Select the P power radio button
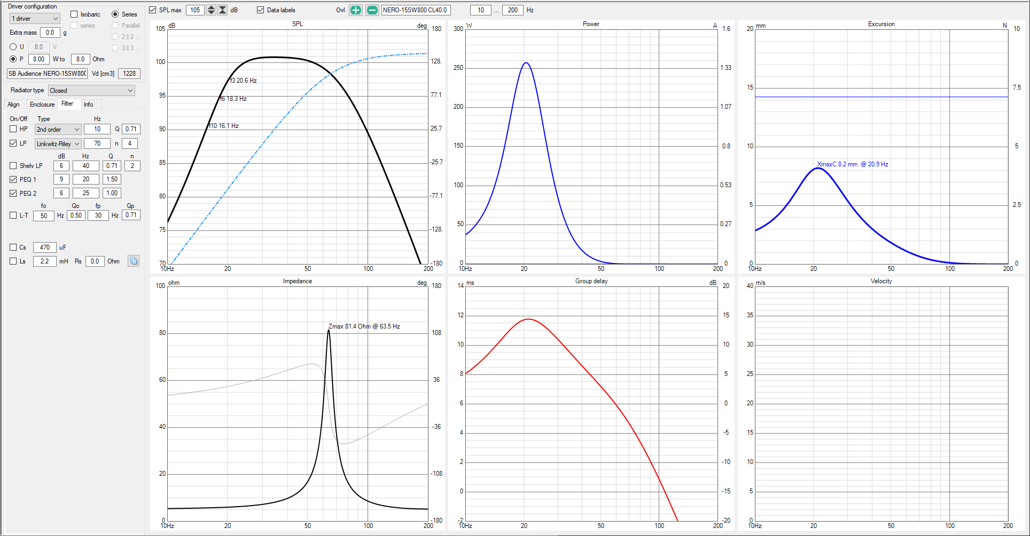Image resolution: width=1030 pixels, height=536 pixels. (x=13, y=59)
